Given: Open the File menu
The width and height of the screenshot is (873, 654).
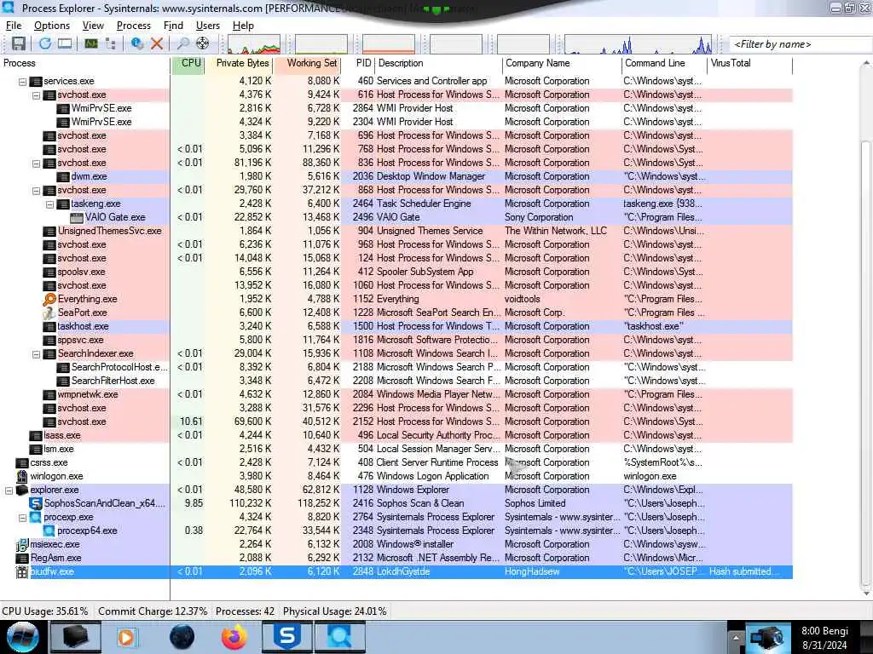Looking at the screenshot, I should point(14,26).
